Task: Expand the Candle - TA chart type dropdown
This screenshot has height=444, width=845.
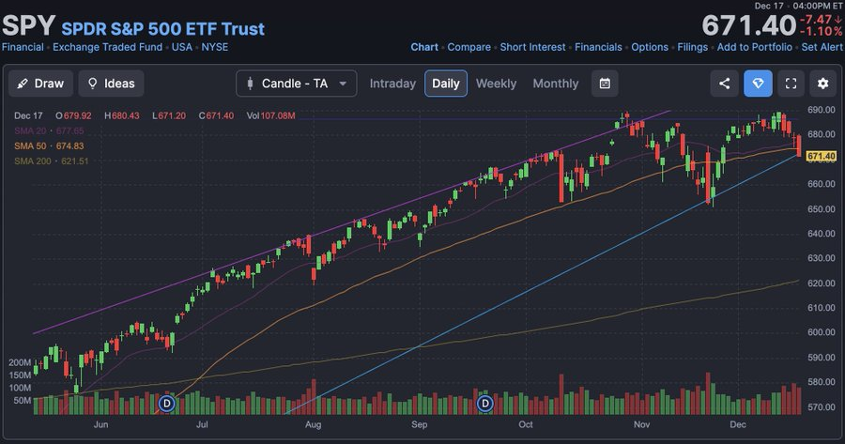Action: click(x=297, y=84)
